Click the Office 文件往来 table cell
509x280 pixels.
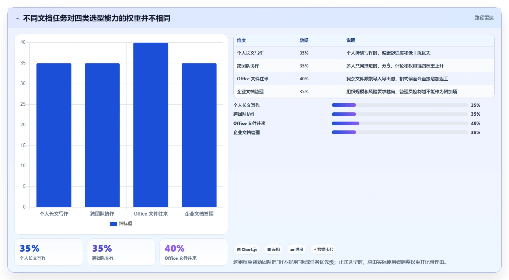coord(253,79)
